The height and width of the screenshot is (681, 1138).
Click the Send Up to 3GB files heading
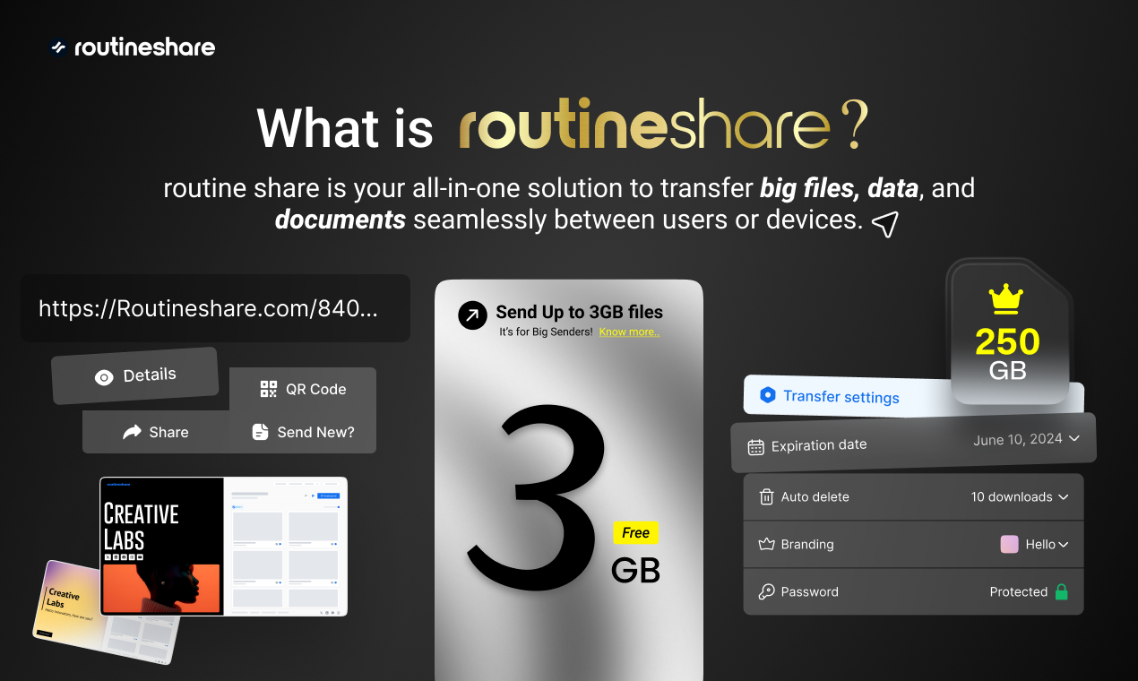tap(580, 312)
